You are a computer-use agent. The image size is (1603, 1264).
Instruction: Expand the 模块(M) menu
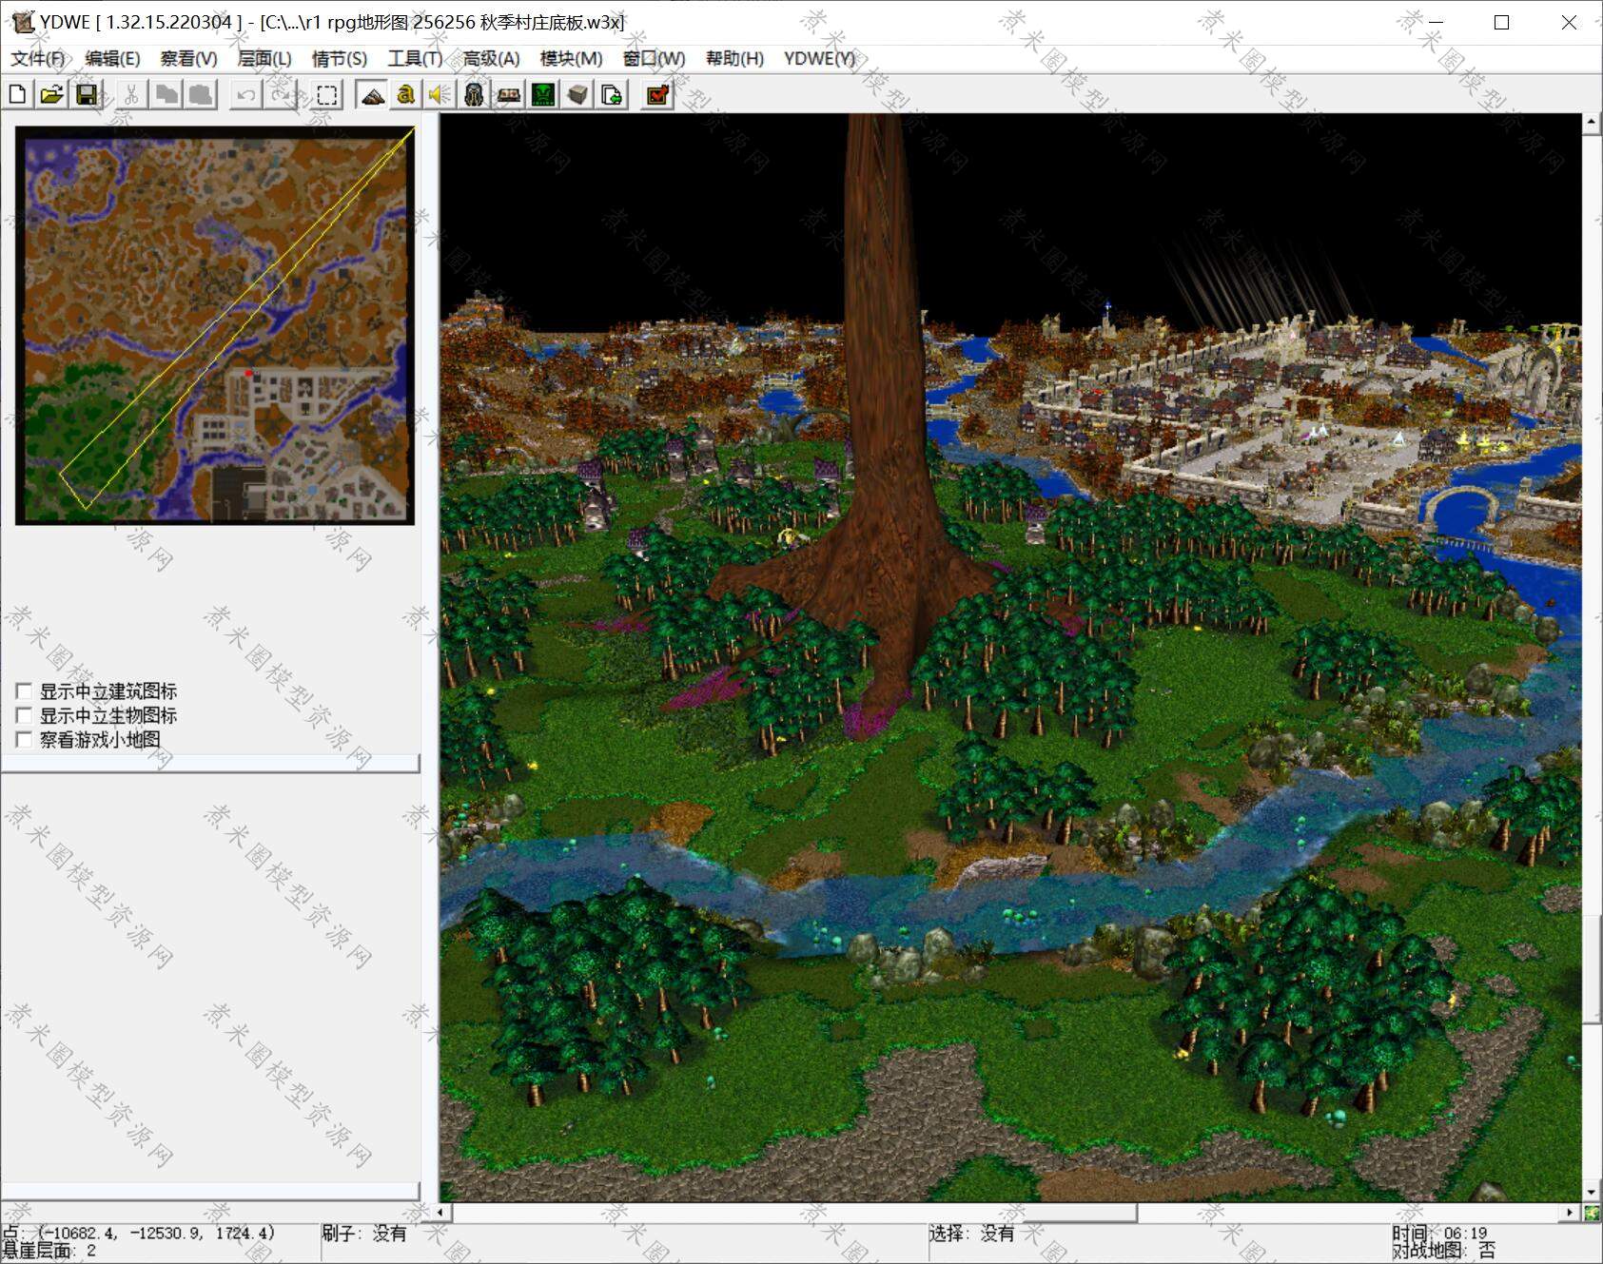tap(571, 59)
